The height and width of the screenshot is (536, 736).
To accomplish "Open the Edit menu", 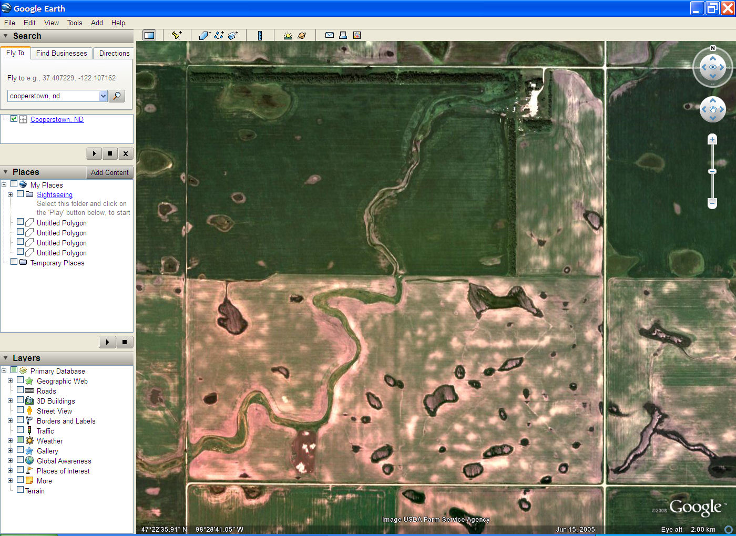I will pyautogui.click(x=29, y=23).
